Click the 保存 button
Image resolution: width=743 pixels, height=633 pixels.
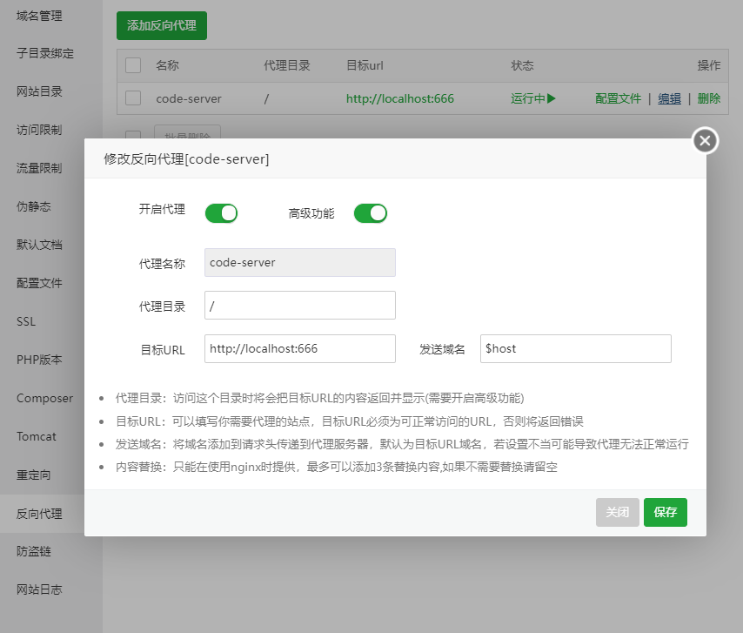pyautogui.click(x=665, y=512)
